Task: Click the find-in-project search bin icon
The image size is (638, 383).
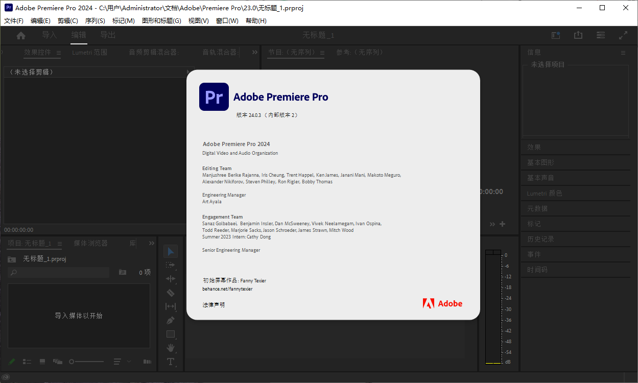Action: click(123, 273)
